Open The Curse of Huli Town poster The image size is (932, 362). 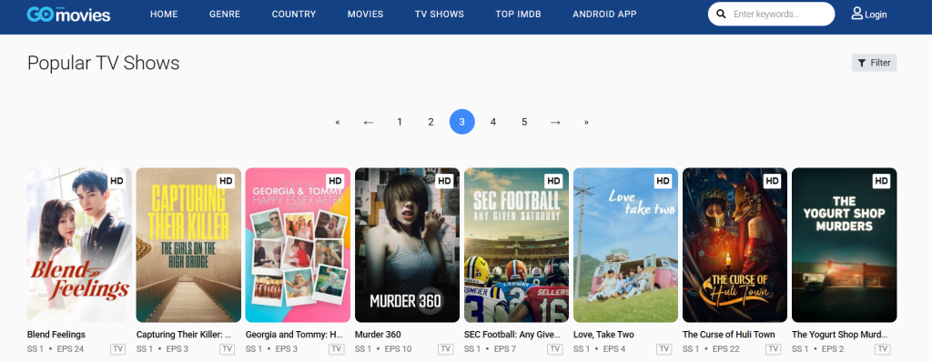734,245
